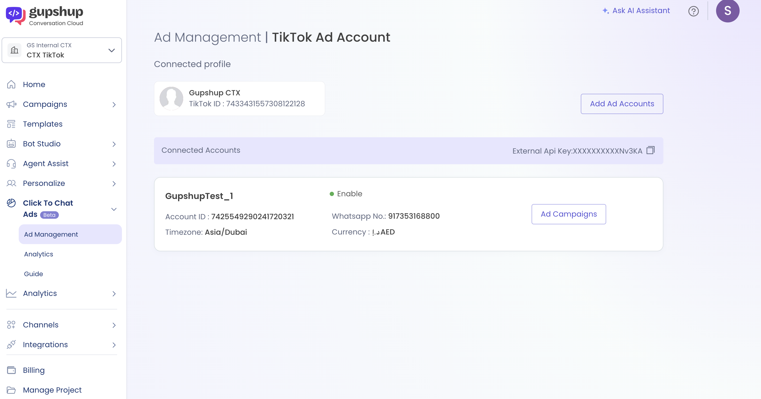Click the Templates layout icon
This screenshot has height=399, width=761.
11,124
